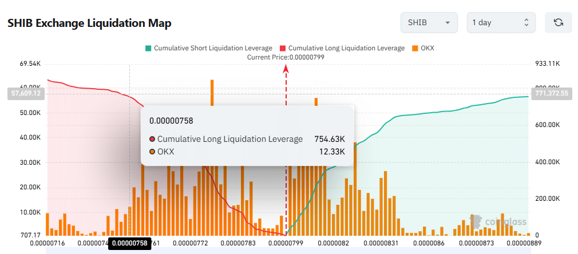Toggle the OKX legend label
The height and width of the screenshot is (254, 578).
coord(427,48)
